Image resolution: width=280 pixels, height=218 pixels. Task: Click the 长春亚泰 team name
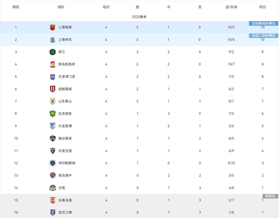(x=65, y=200)
